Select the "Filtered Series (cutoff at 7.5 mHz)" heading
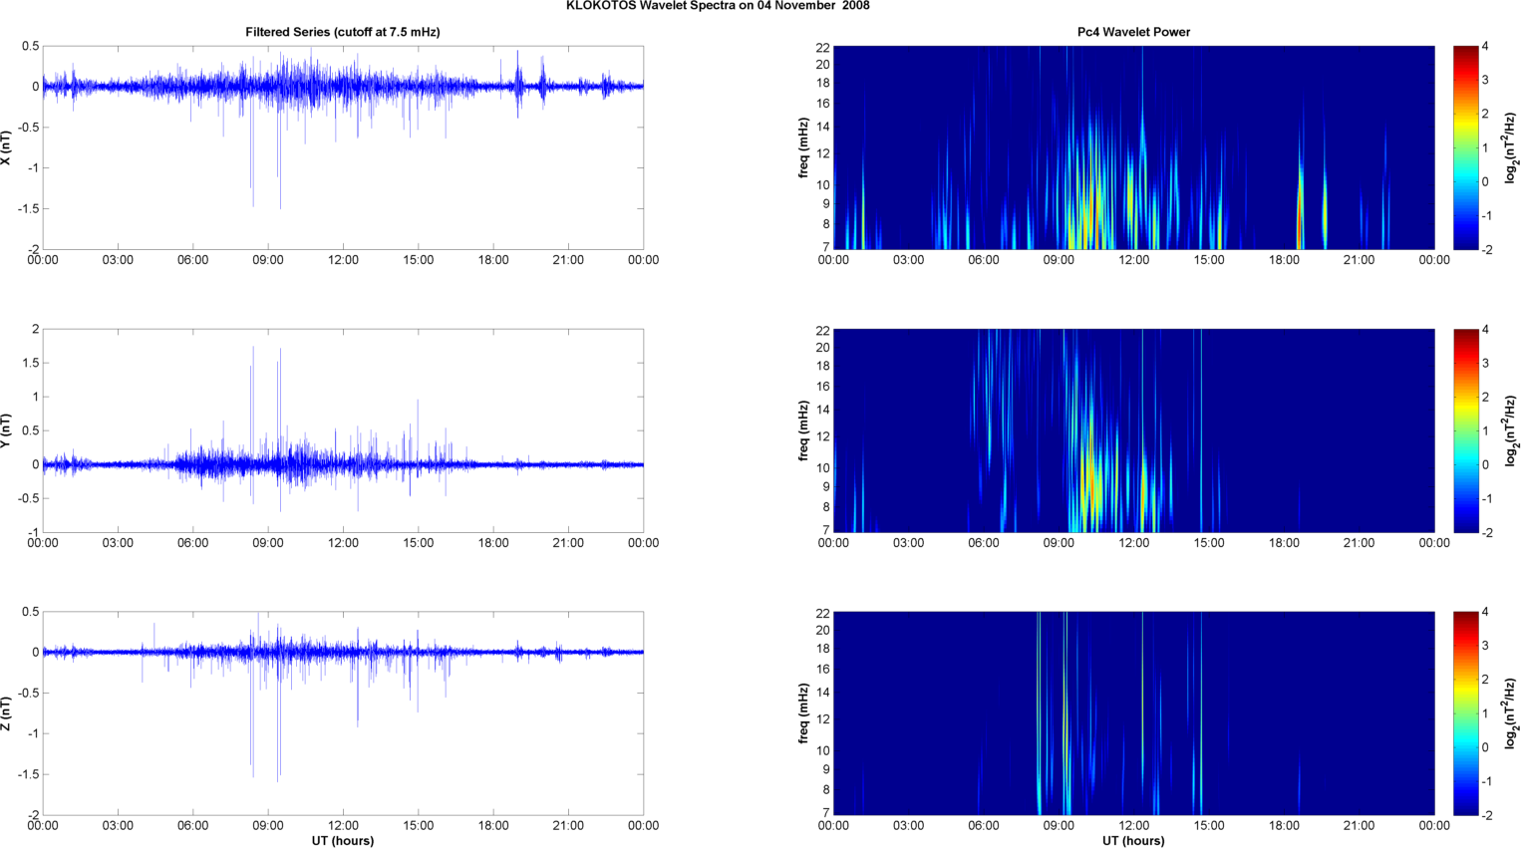The image size is (1521, 848). 343,32
